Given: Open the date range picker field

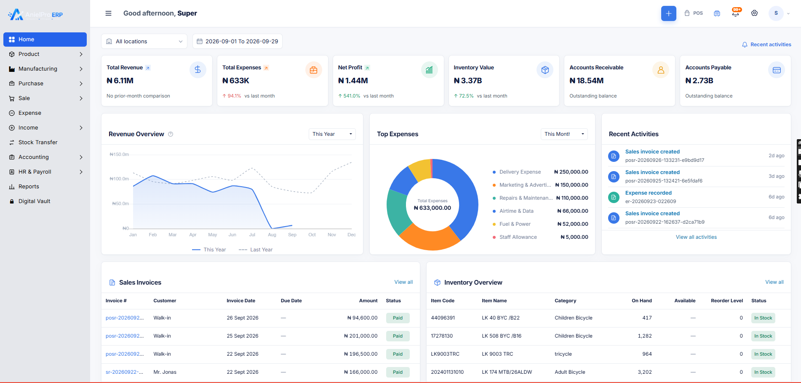Looking at the screenshot, I should pyautogui.click(x=238, y=41).
